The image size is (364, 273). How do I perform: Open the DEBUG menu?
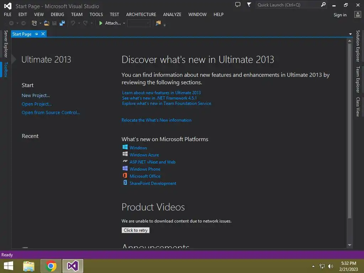click(x=57, y=14)
